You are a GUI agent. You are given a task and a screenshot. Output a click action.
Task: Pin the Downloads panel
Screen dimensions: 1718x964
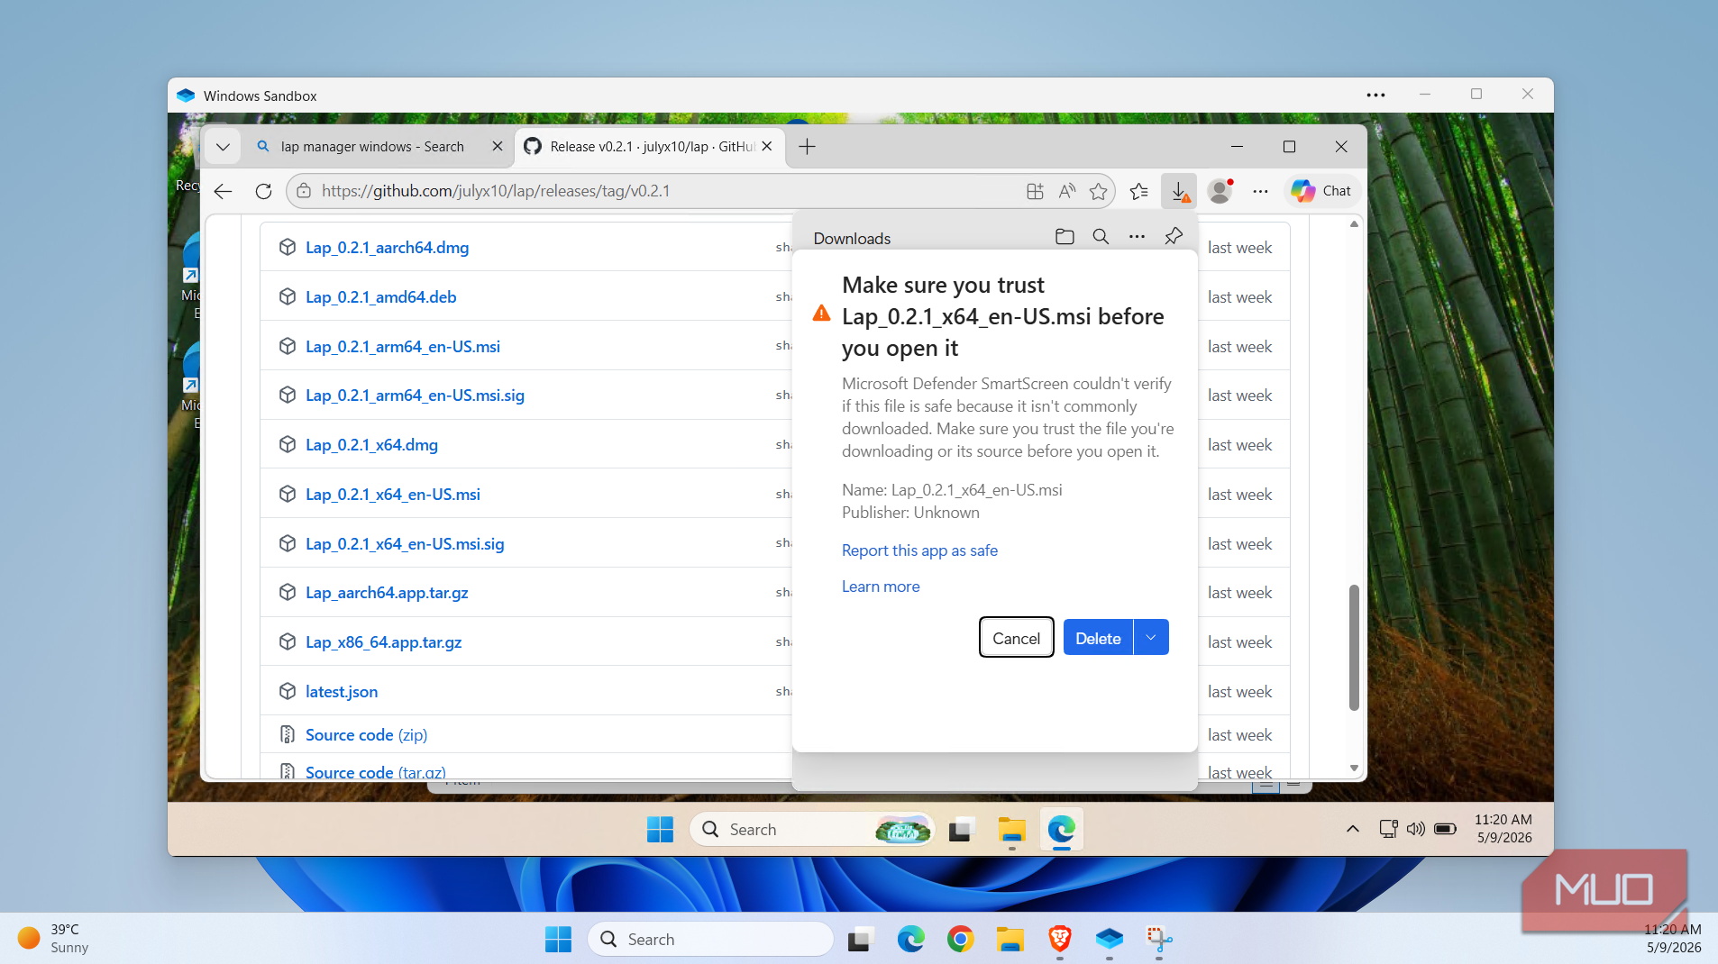click(1173, 237)
